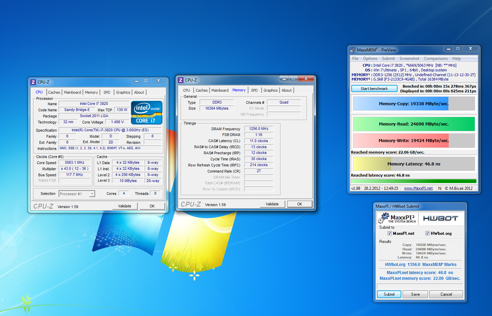This screenshot has height=316, width=492.
Task: Click the N status bar cell in MaxxMEM
Action: coord(440,188)
